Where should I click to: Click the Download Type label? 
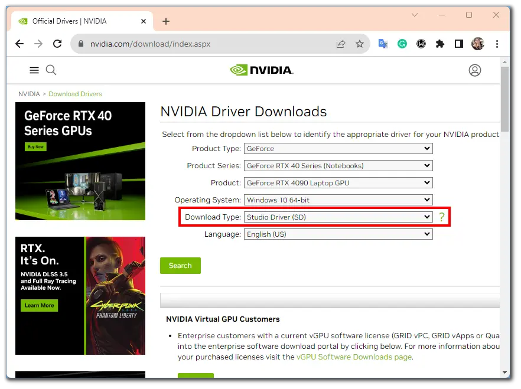point(213,217)
